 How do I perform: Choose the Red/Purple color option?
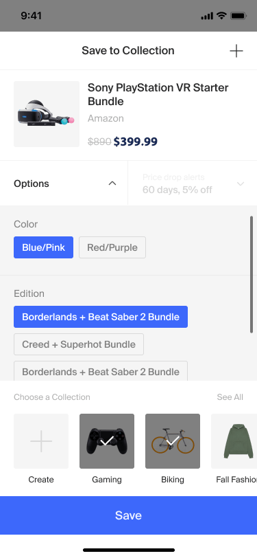pyautogui.click(x=112, y=247)
